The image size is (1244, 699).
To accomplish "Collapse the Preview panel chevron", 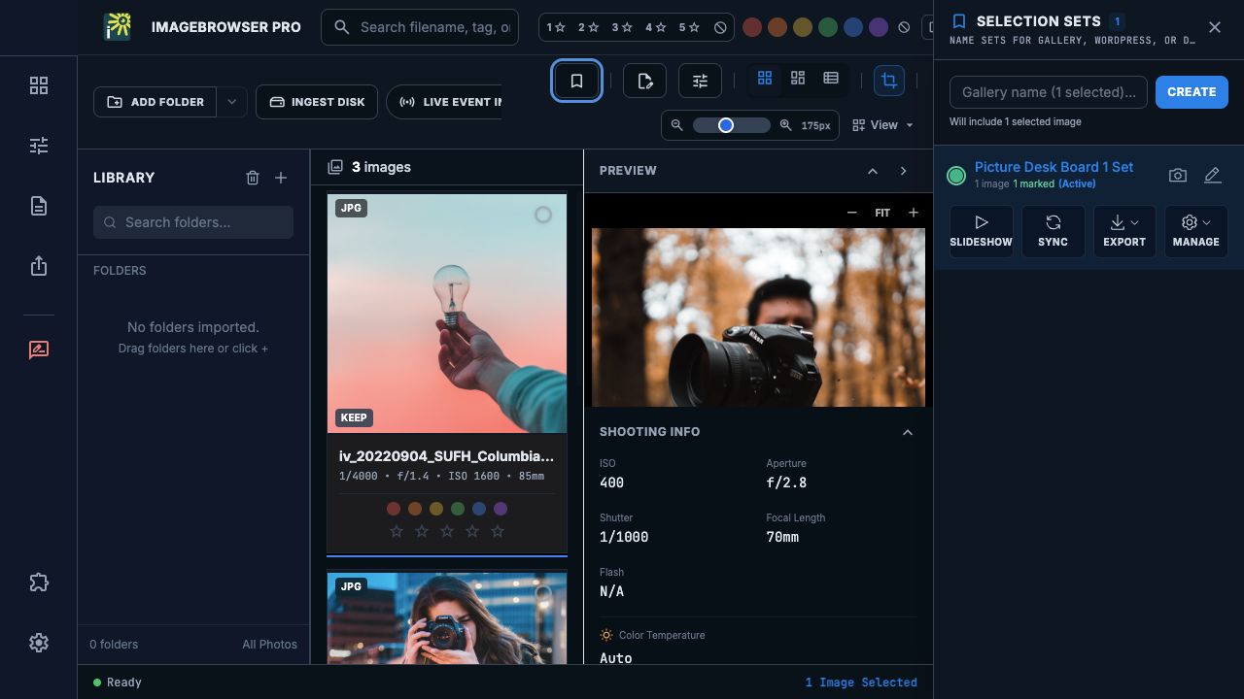I will coord(873,171).
